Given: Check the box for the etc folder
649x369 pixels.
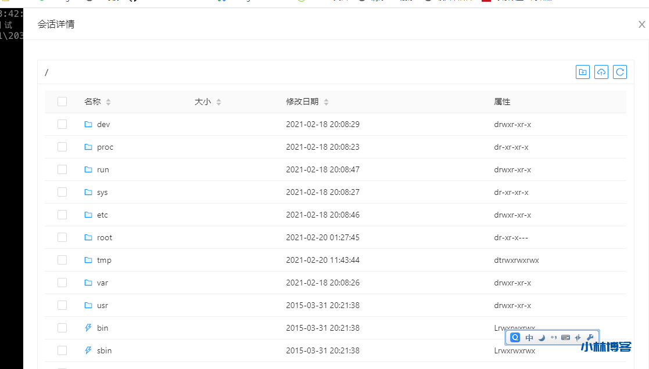Looking at the screenshot, I should pos(62,215).
